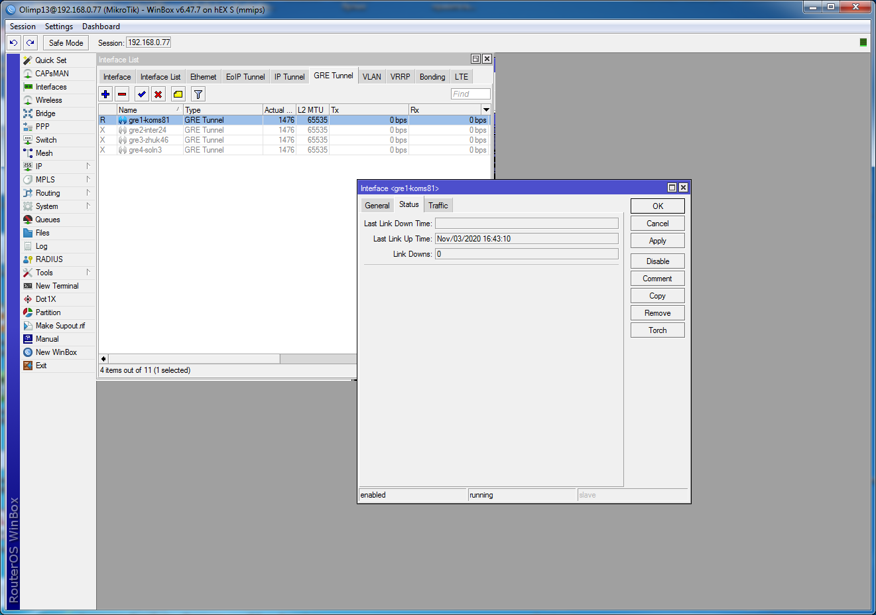Click the Link Downs value field
The width and height of the screenshot is (876, 615).
pos(527,254)
